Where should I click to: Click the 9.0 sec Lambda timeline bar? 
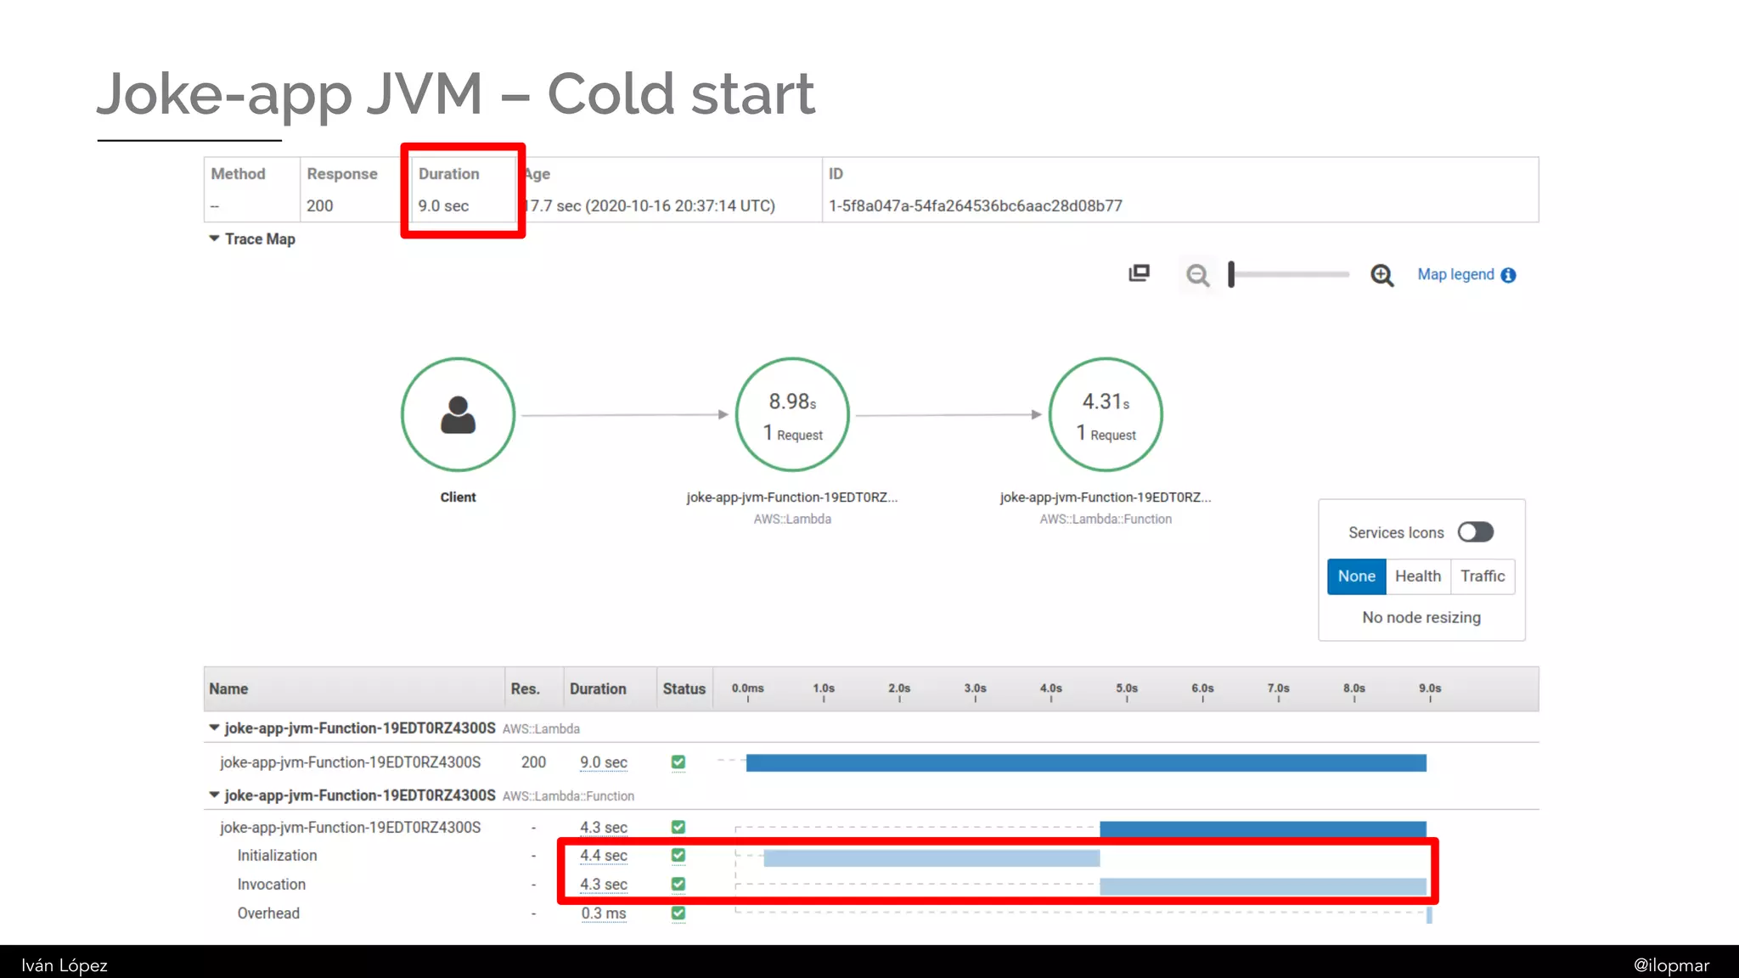click(x=1085, y=763)
